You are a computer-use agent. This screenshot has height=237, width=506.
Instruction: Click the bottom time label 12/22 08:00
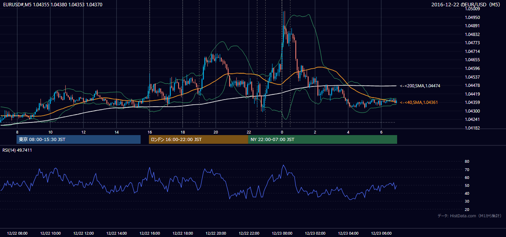pyautogui.click(x=17, y=233)
